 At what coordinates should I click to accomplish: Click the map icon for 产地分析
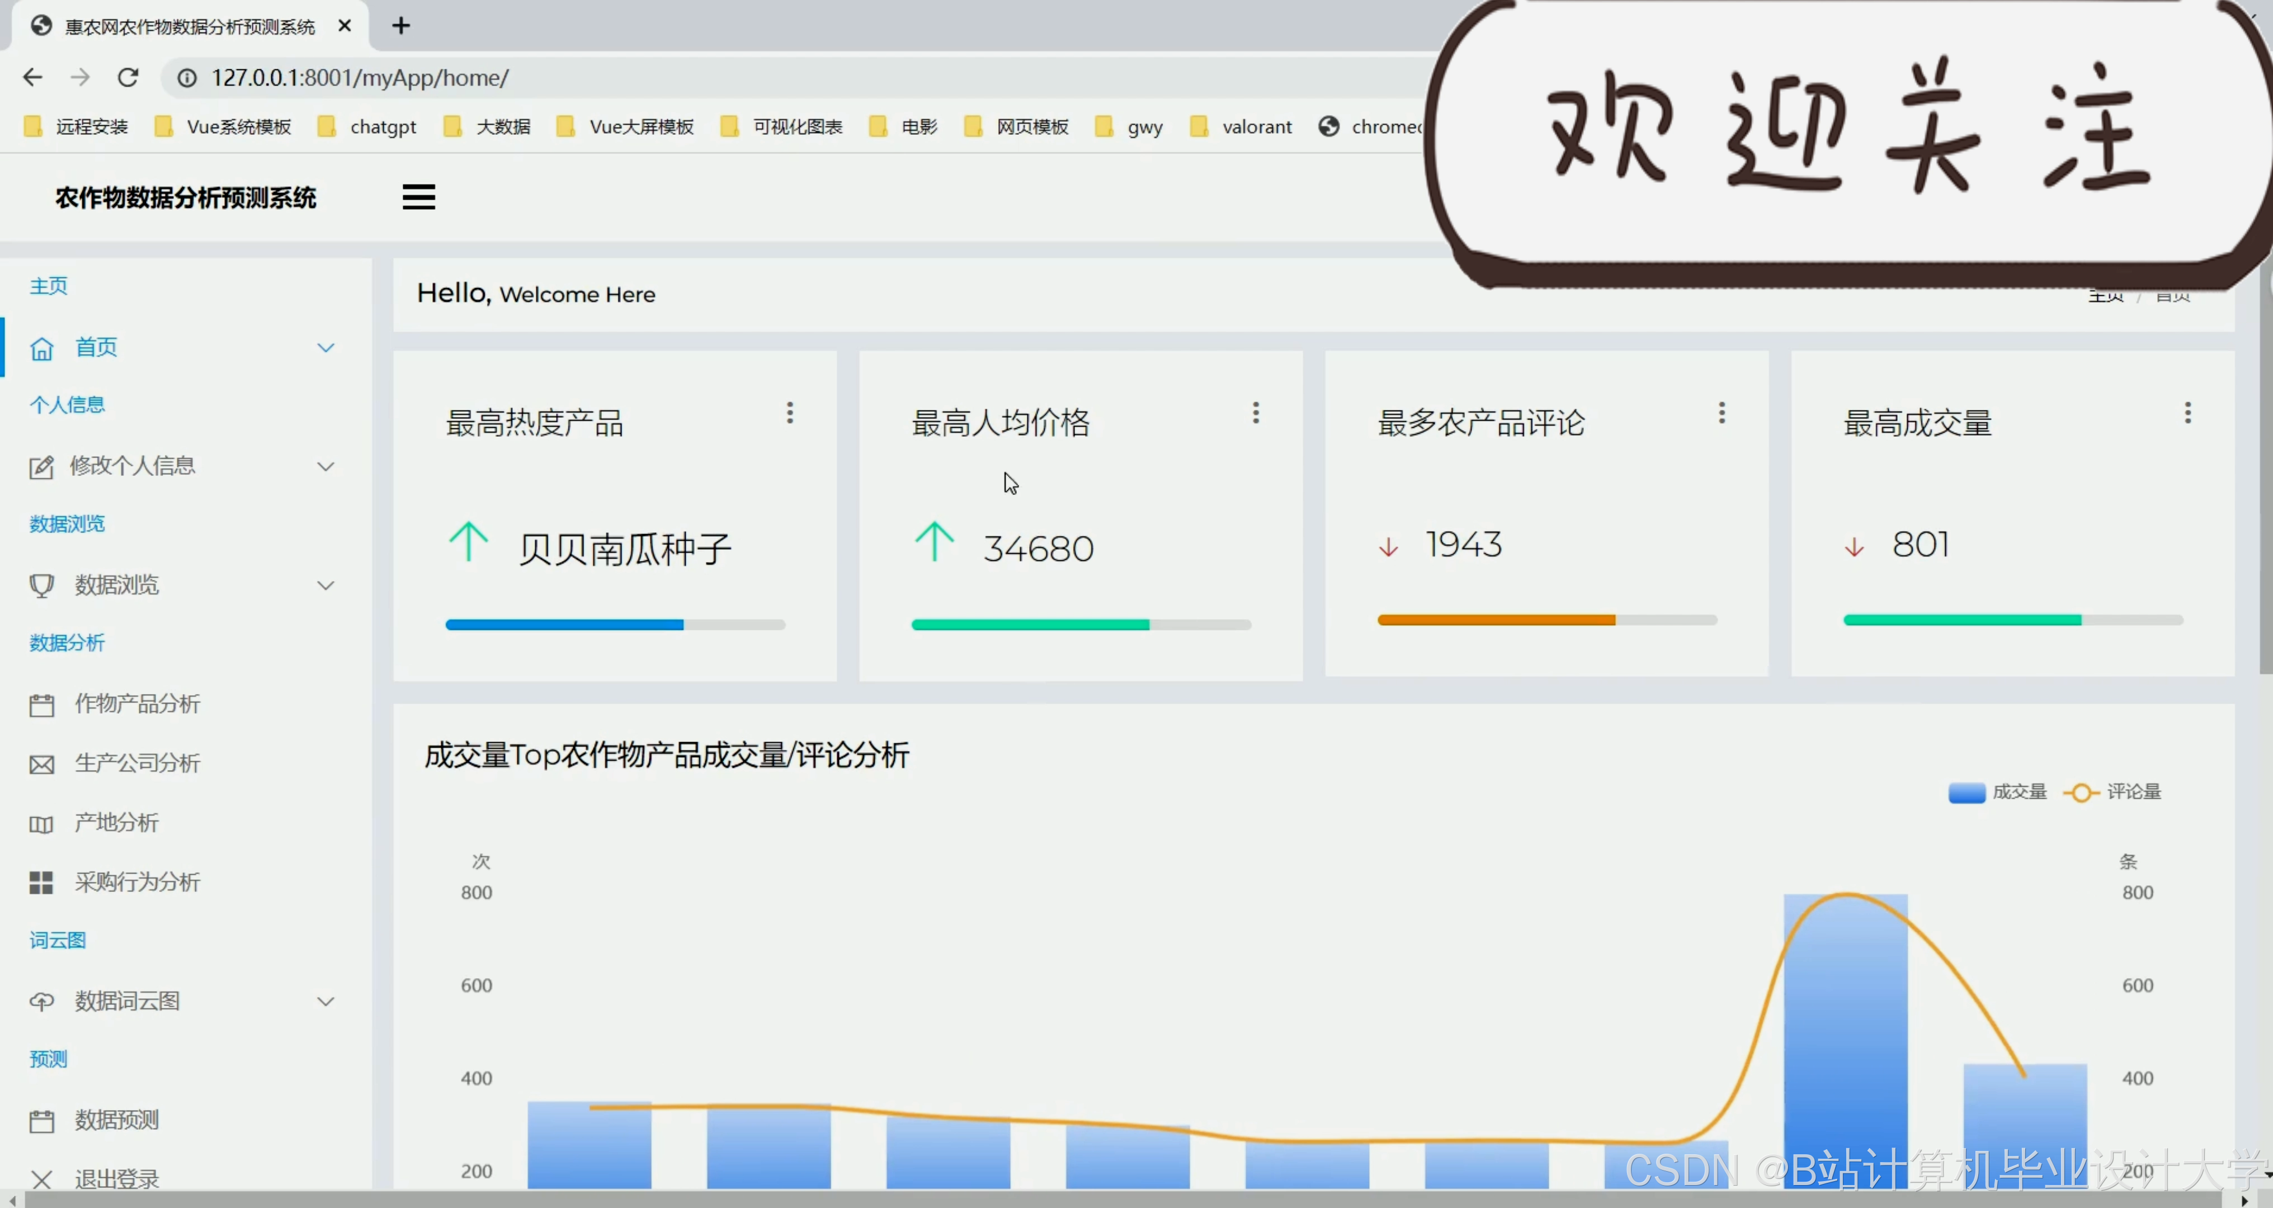click(41, 824)
